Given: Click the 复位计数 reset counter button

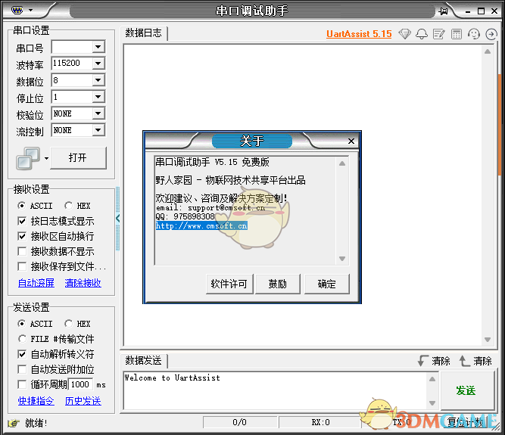Looking at the screenshot, I should pos(465,422).
